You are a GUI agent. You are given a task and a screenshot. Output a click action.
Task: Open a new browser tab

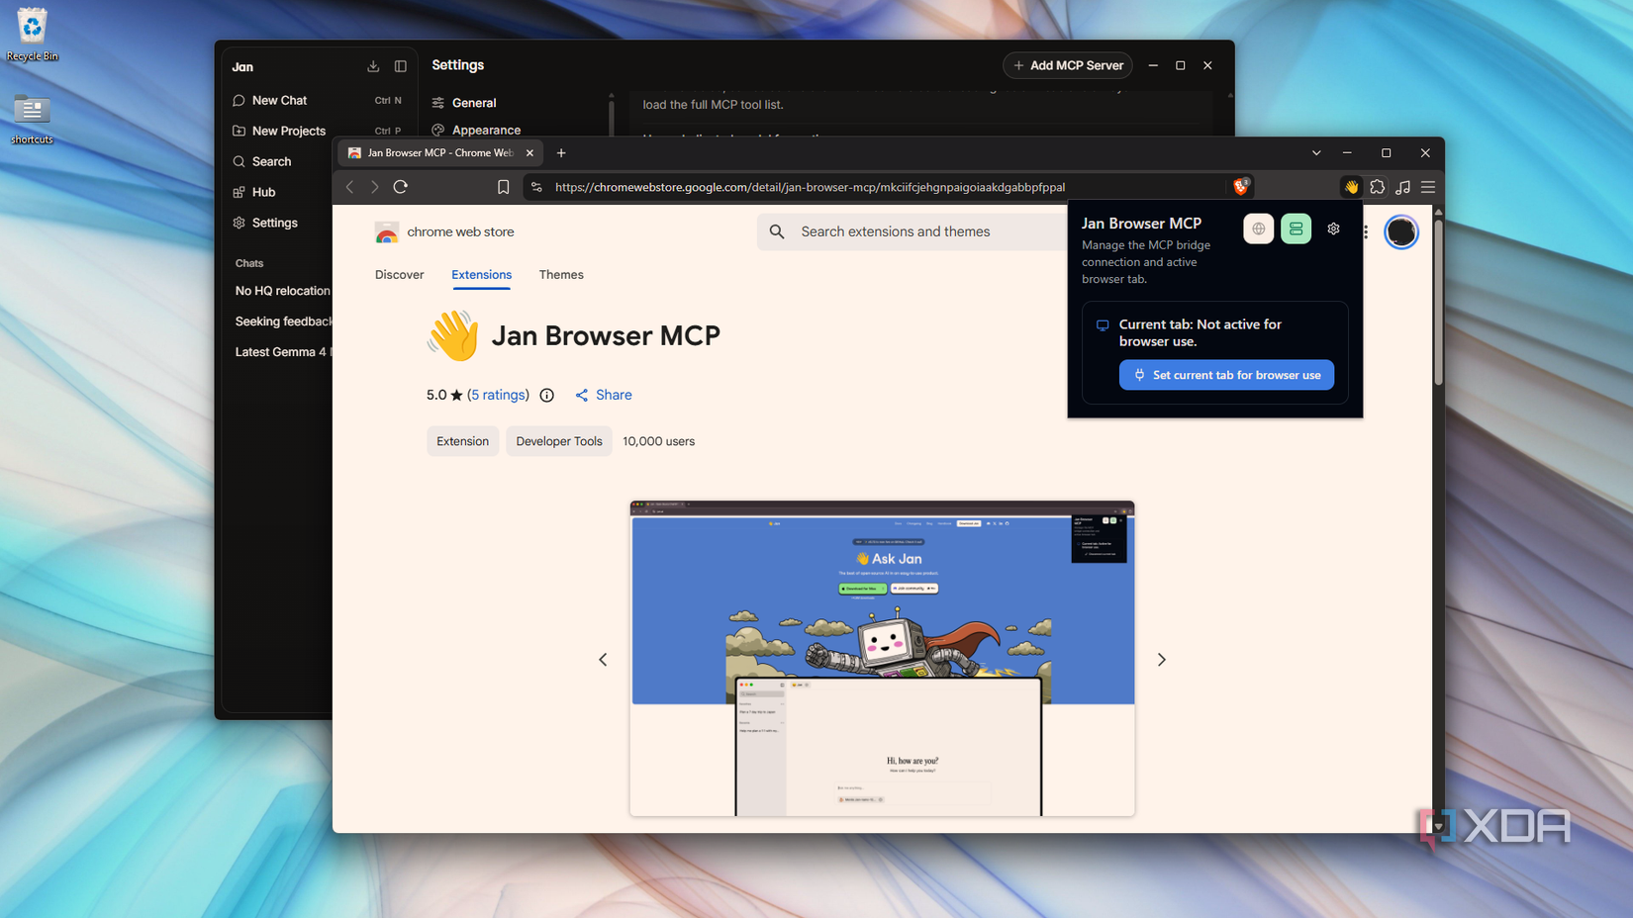(x=561, y=153)
